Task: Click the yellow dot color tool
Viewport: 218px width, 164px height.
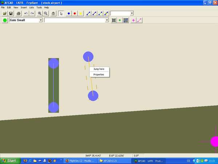Action: tap(80, 13)
